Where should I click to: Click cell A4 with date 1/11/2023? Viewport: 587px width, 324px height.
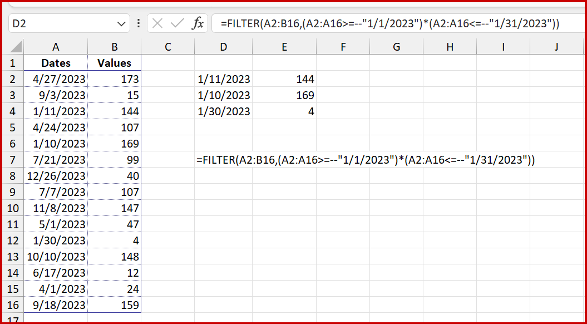(56, 111)
